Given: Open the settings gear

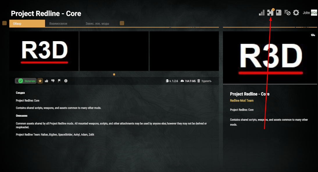Looking at the screenshot, I should 296,13.
